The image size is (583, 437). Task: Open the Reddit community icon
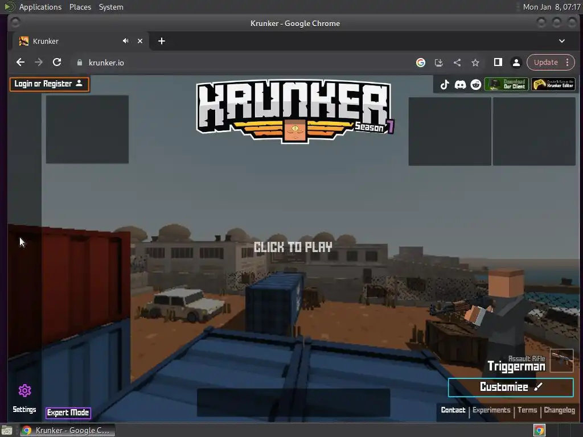coord(475,84)
